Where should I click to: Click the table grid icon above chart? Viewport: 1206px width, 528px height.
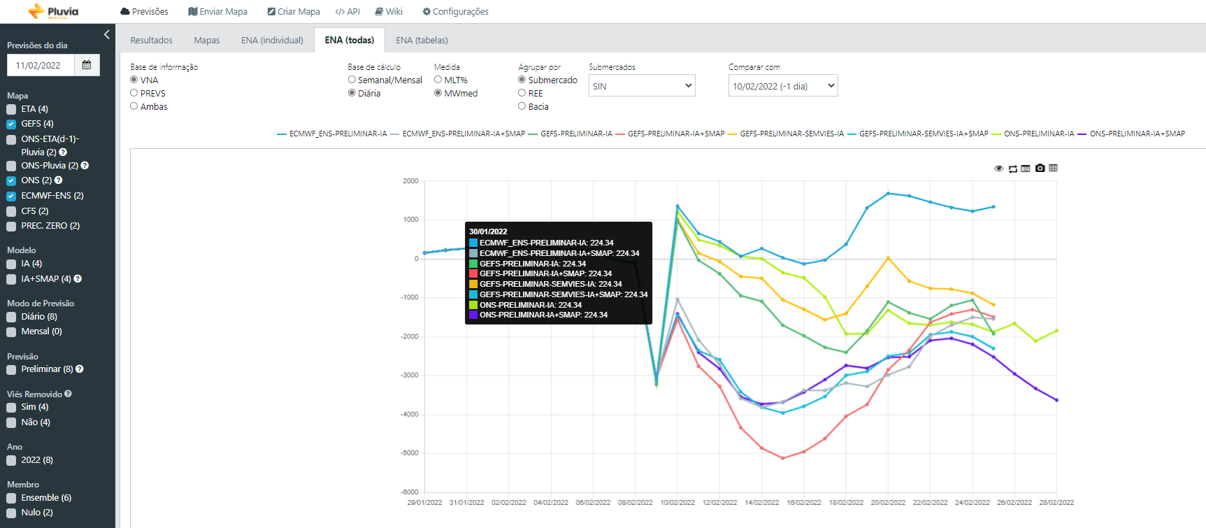1053,168
